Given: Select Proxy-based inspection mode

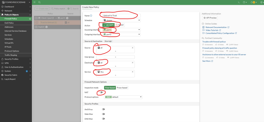Looking at the screenshot, I should pos(122,88).
